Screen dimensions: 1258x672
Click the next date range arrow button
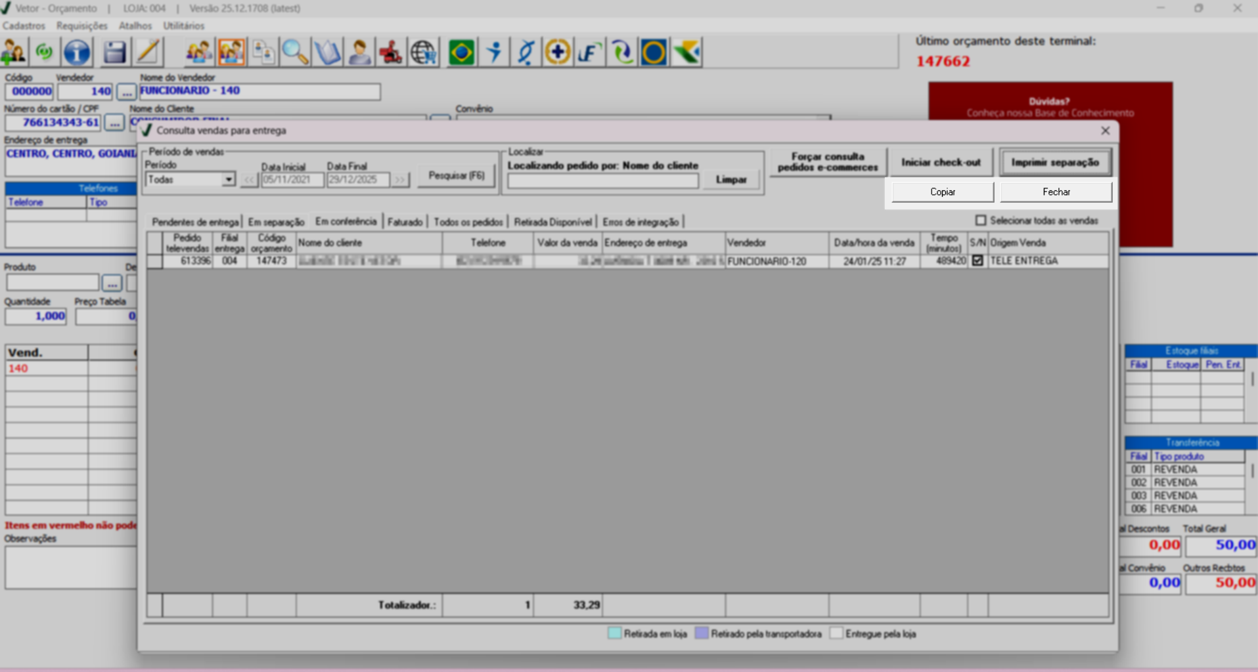point(400,180)
